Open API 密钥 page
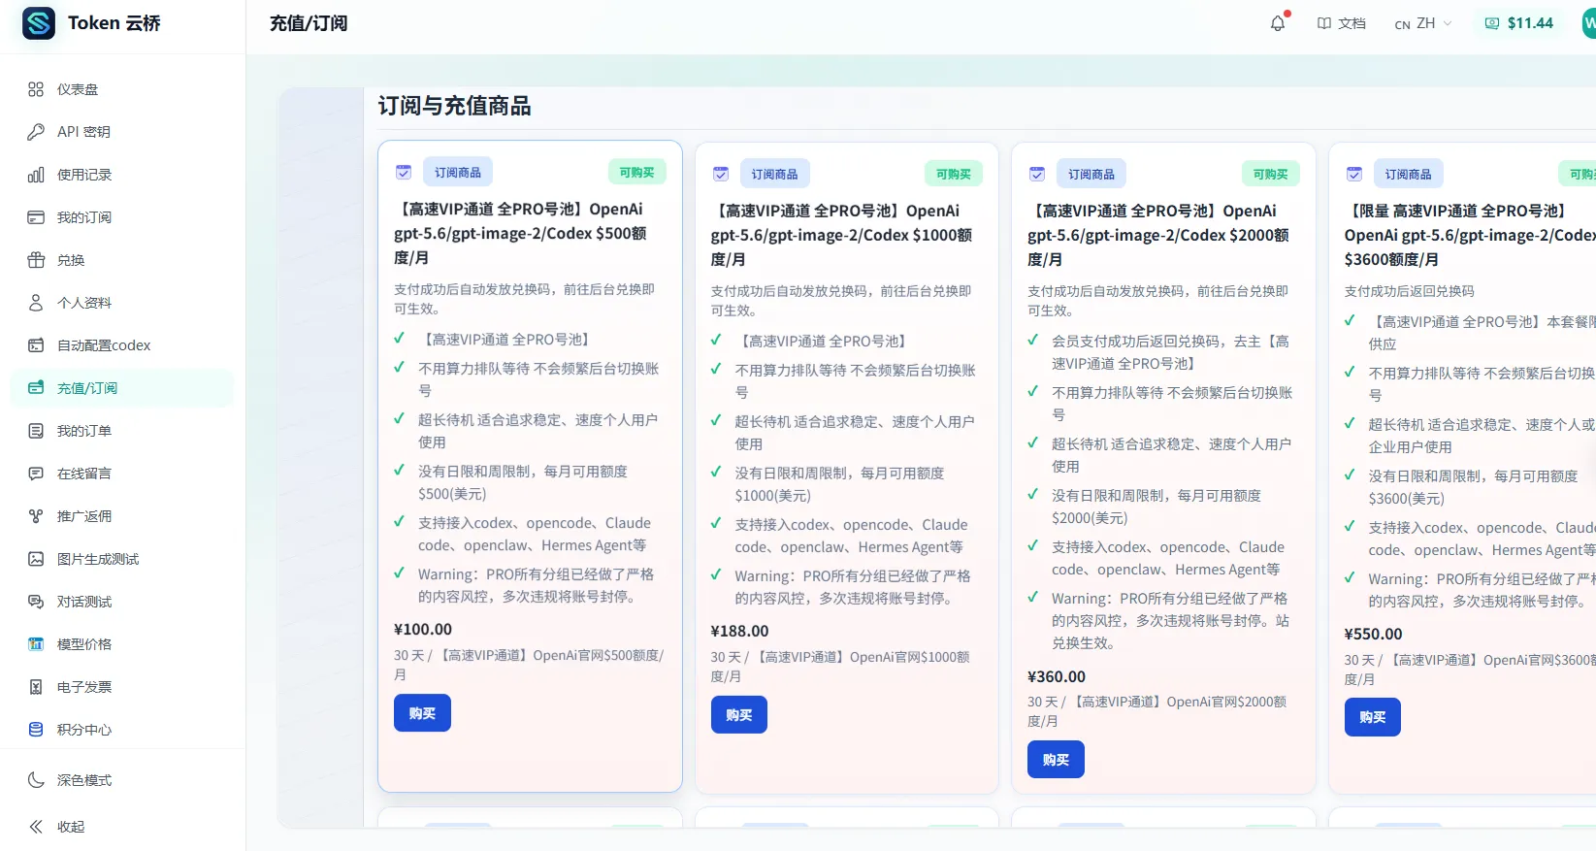This screenshot has width=1596, height=851. [x=122, y=132]
